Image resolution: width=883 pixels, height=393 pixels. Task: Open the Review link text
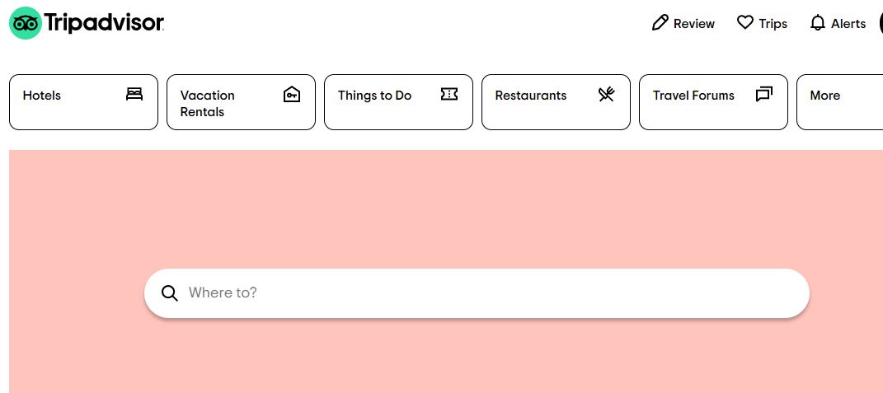point(694,24)
